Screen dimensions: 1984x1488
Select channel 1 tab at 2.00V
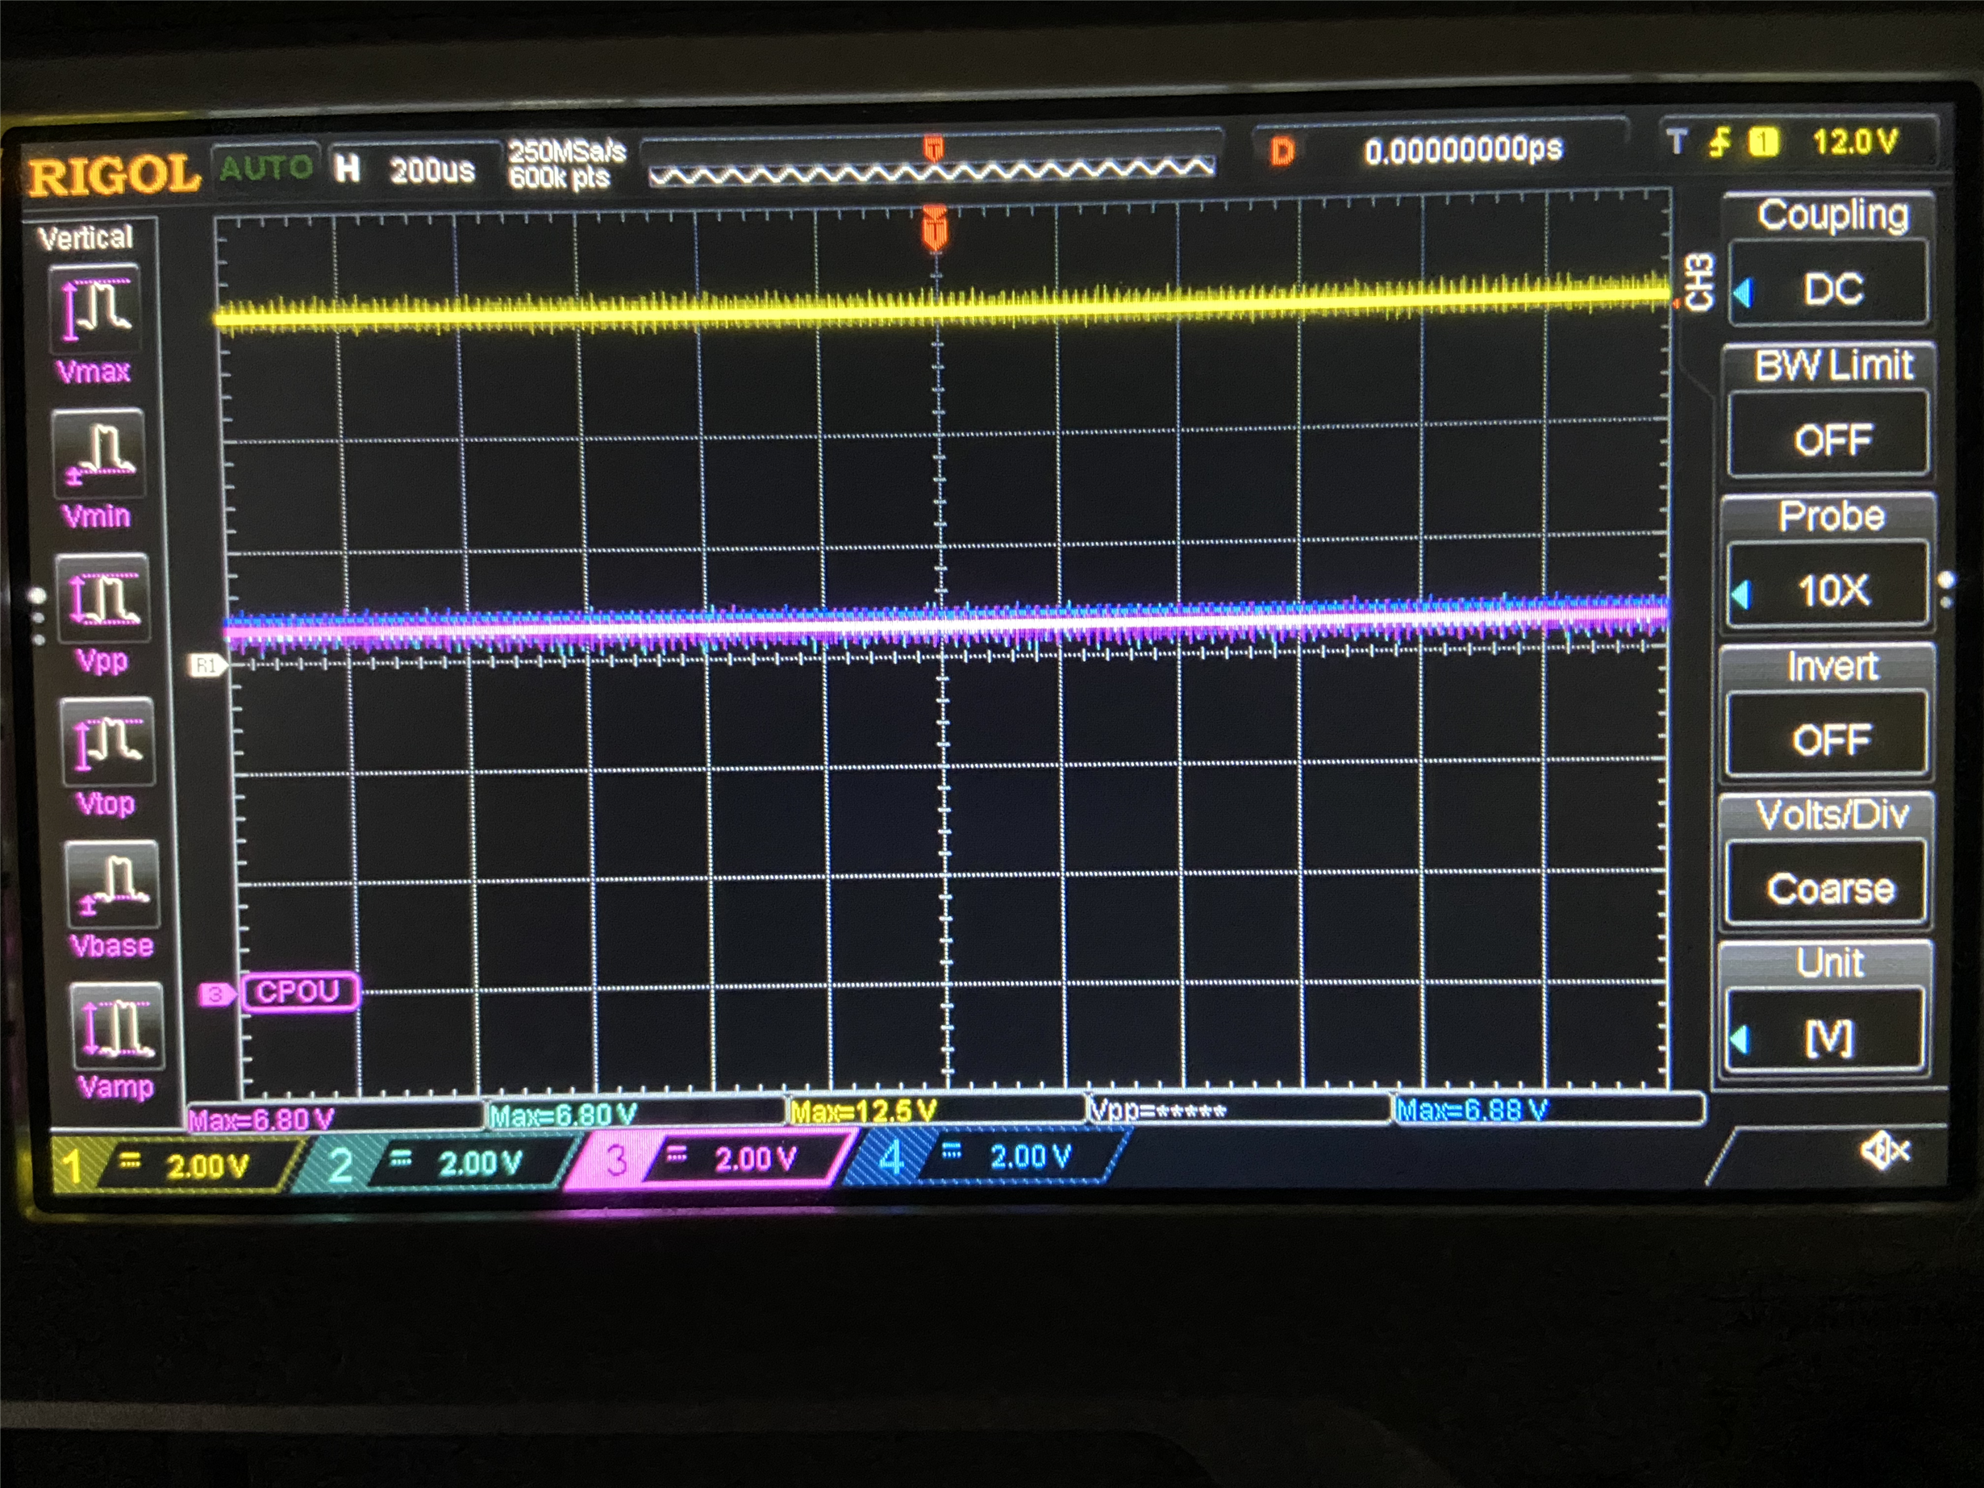[175, 1165]
